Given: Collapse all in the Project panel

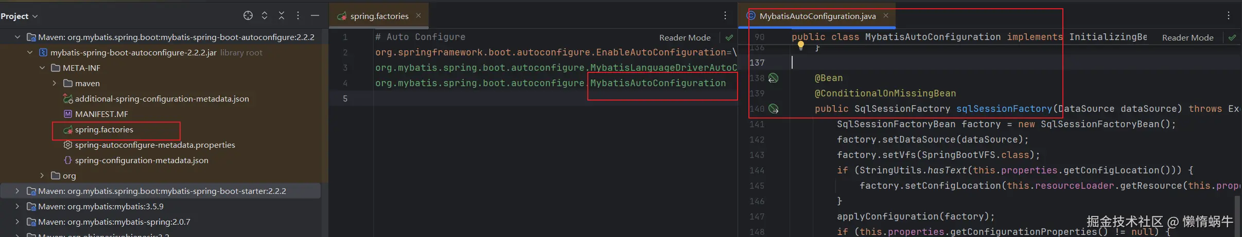Looking at the screenshot, I should (x=282, y=16).
